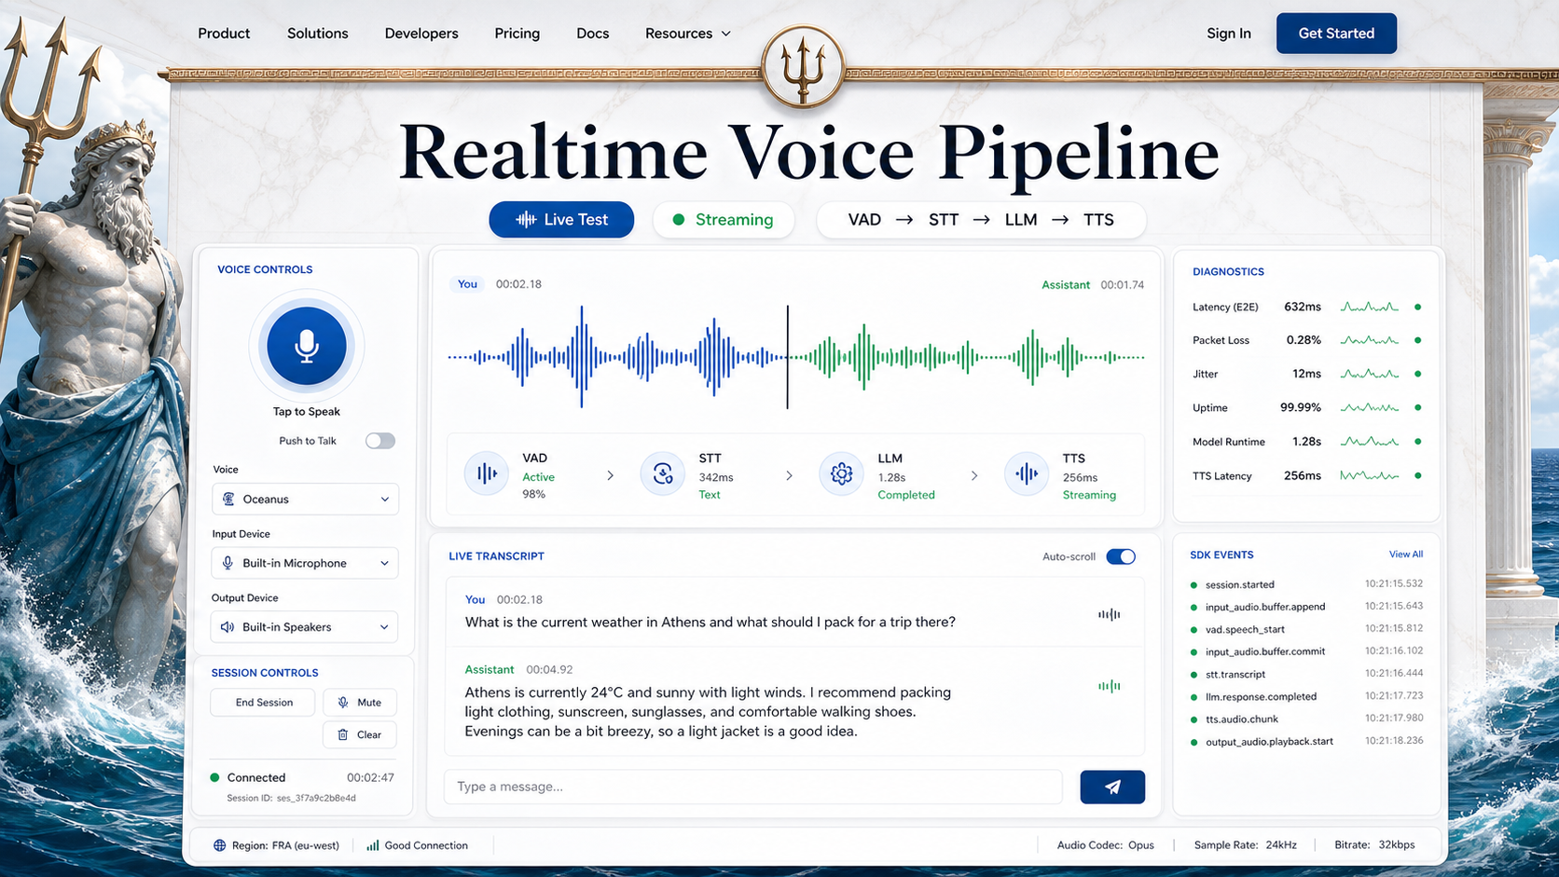Screen dimensions: 1559x877
Task: Click the Sample Rate: 24kHz status entry
Action: (1246, 845)
